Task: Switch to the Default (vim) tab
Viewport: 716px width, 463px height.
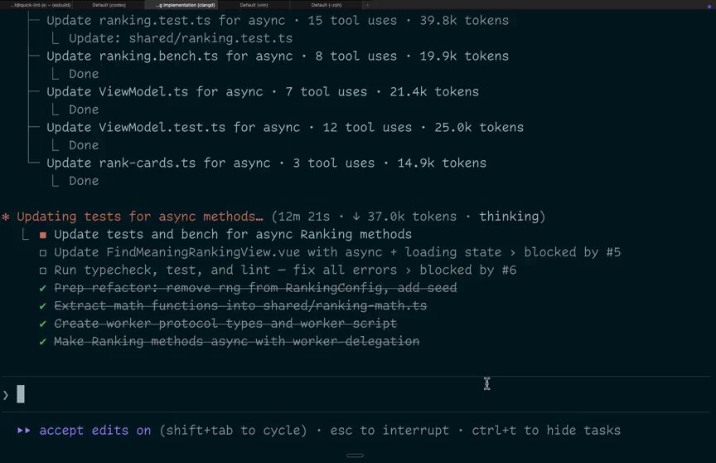Action: click(x=254, y=5)
